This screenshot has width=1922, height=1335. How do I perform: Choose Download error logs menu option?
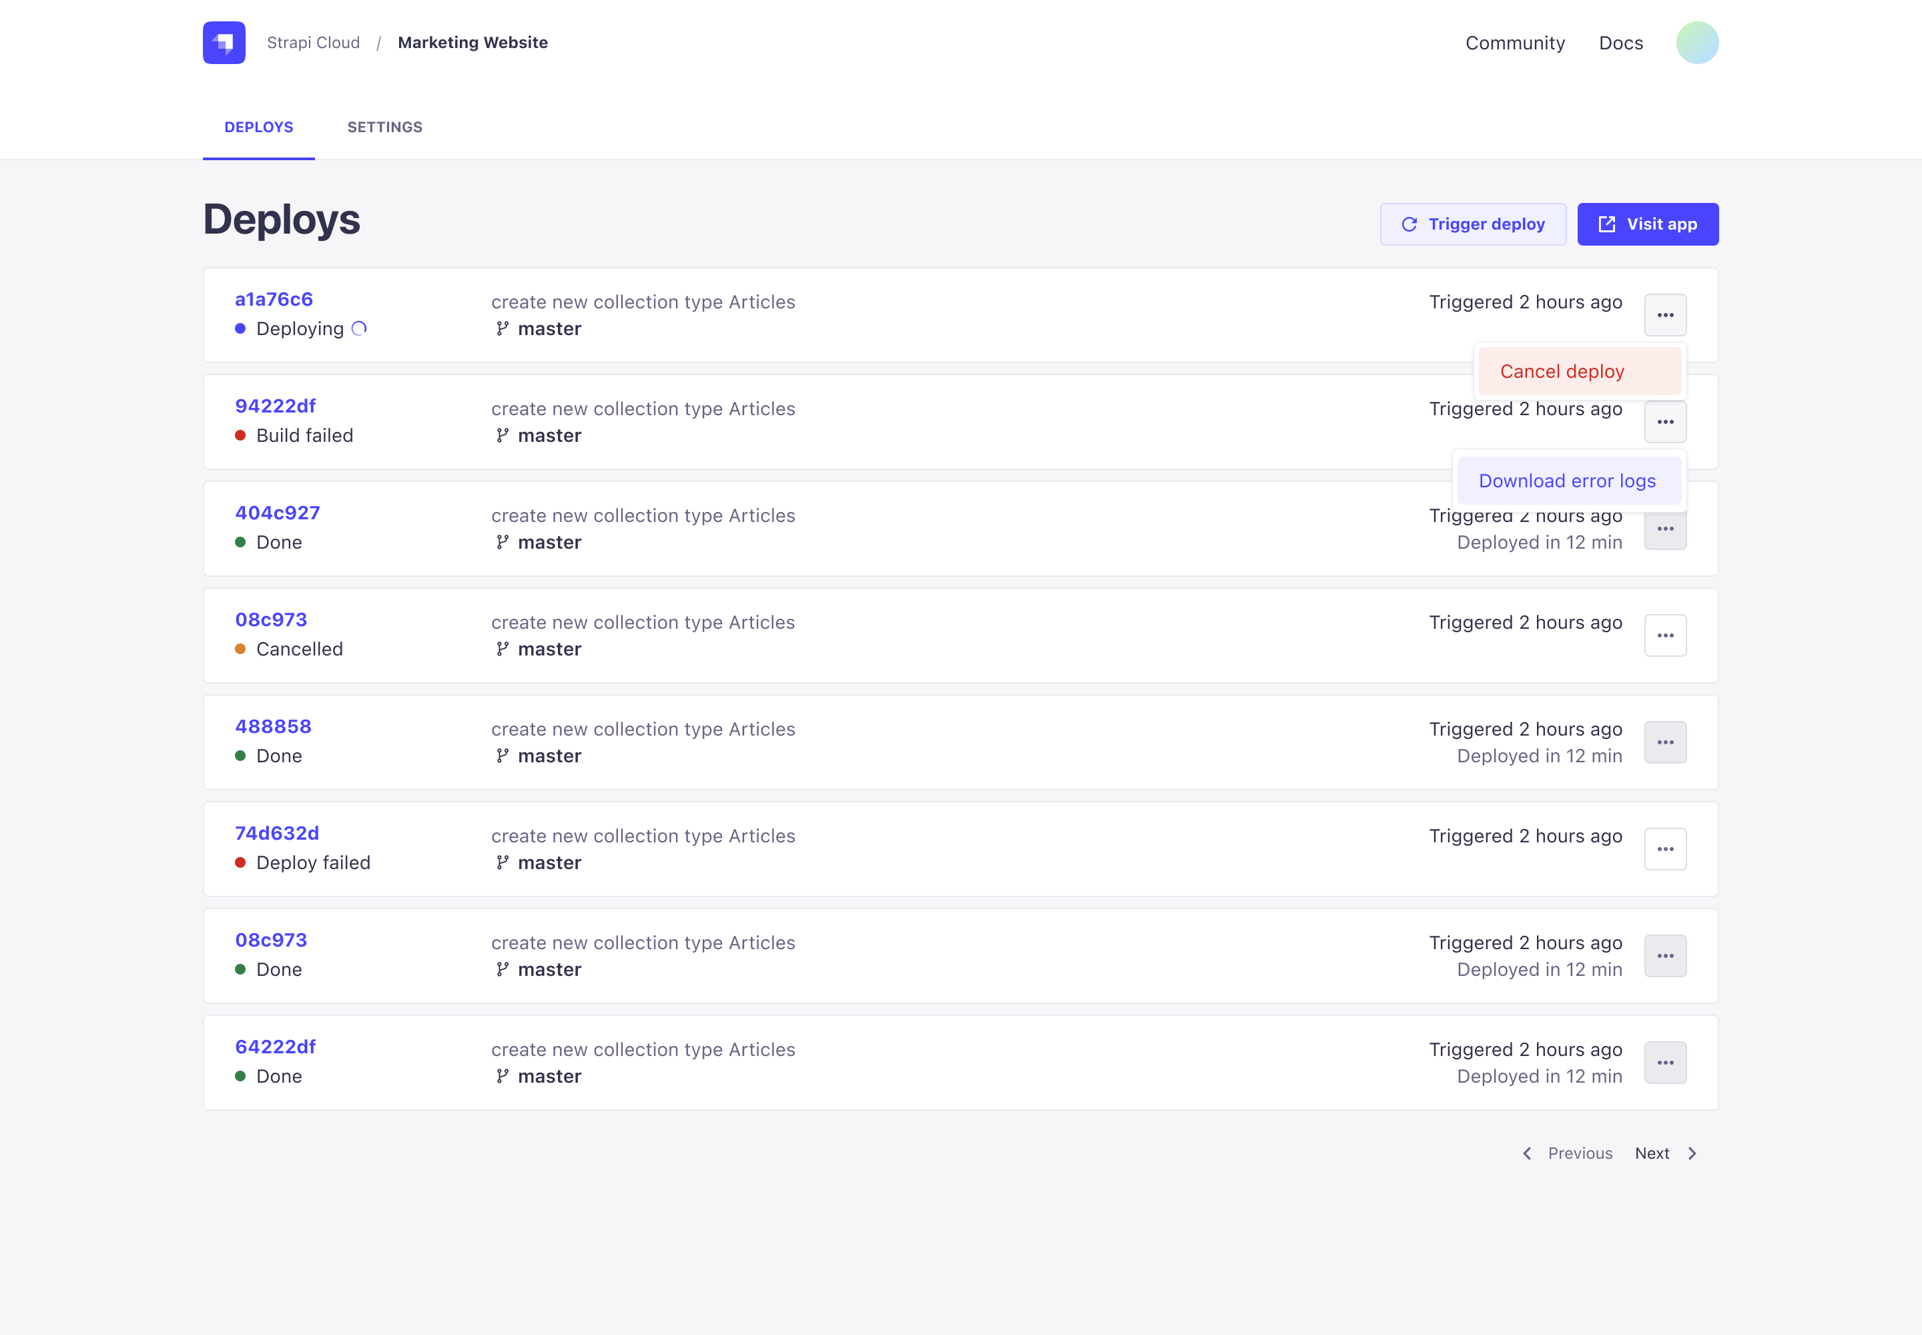(x=1568, y=481)
